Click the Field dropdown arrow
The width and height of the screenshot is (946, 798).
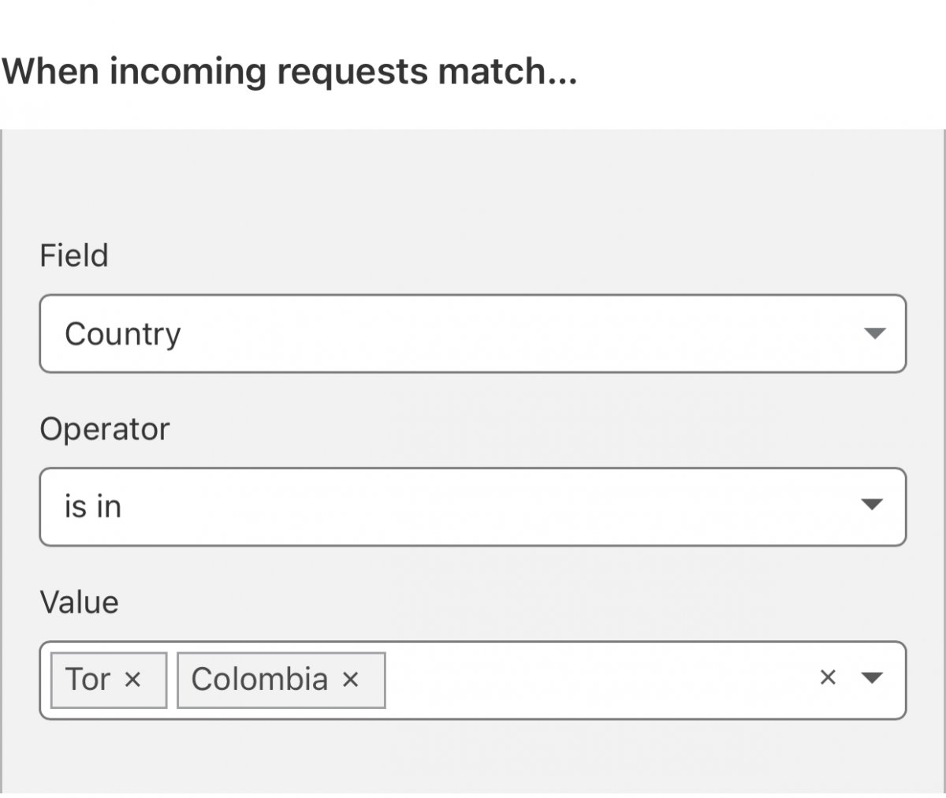pyautogui.click(x=874, y=334)
